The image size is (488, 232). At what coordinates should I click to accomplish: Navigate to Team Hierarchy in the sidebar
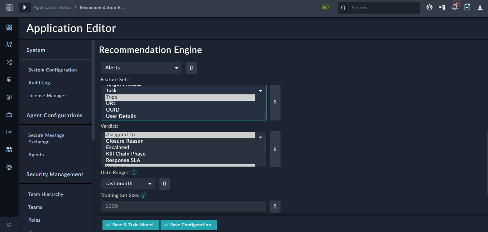point(46,194)
